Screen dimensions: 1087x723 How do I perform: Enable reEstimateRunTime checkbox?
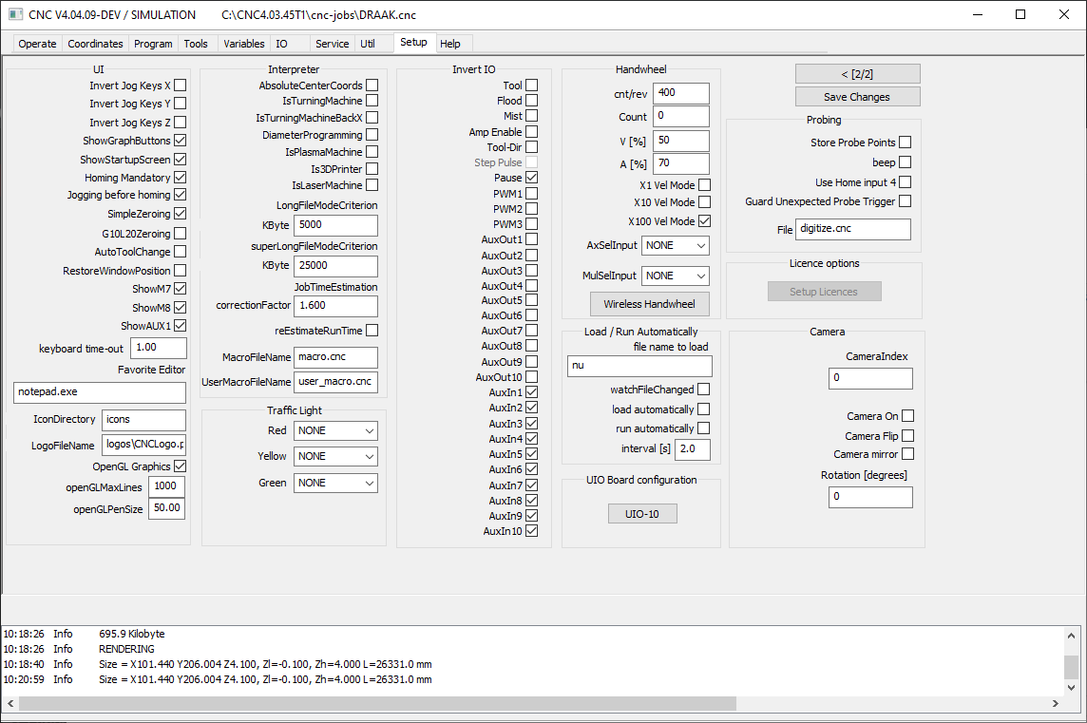tap(372, 330)
